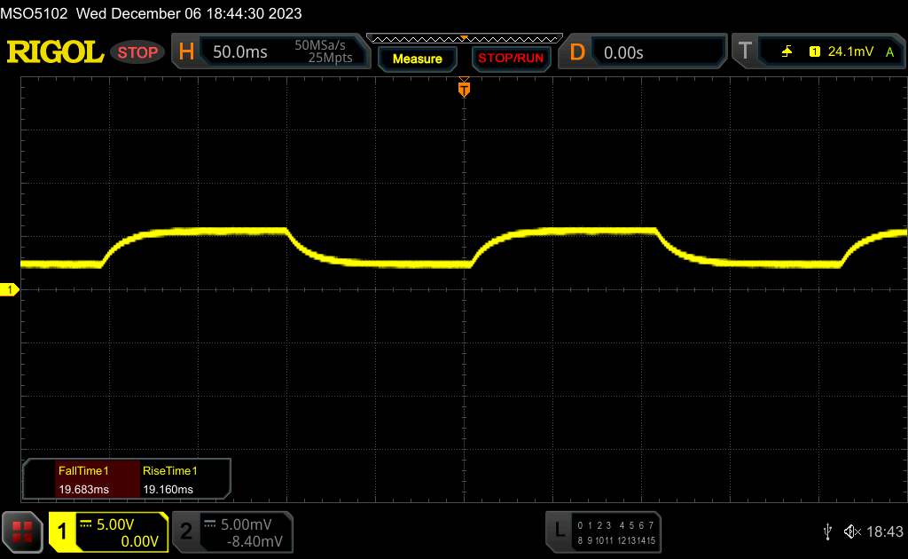Click the 24.1mV trigger level value
The width and height of the screenshot is (908, 559).
[850, 51]
